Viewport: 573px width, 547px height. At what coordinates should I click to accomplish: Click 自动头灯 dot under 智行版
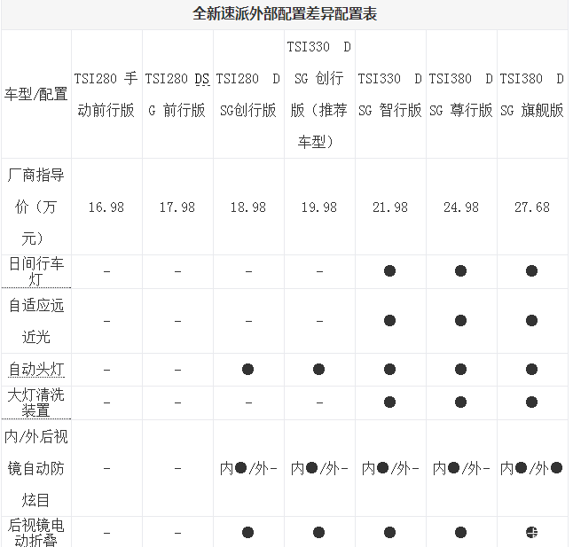pyautogui.click(x=390, y=369)
